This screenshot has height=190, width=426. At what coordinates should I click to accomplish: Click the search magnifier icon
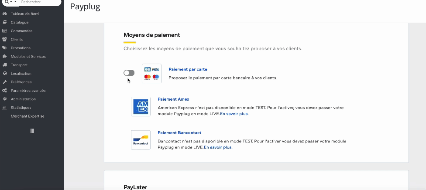pos(7,2)
